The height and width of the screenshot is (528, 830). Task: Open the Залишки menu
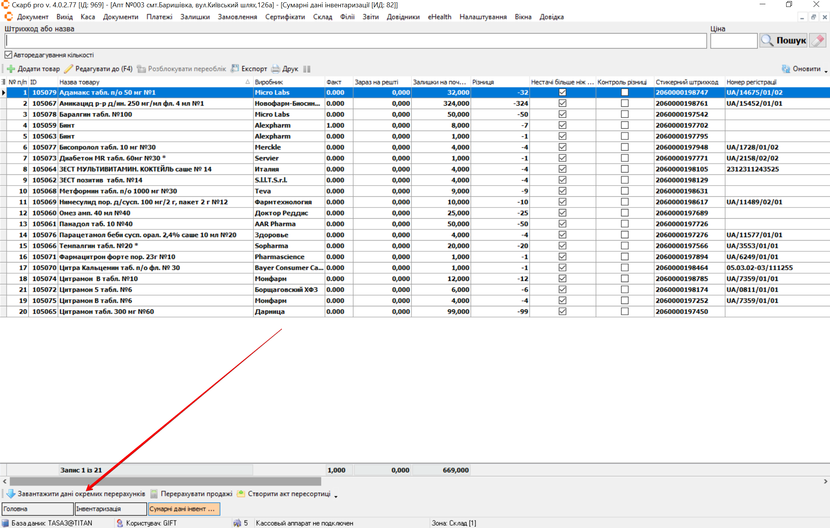click(195, 17)
